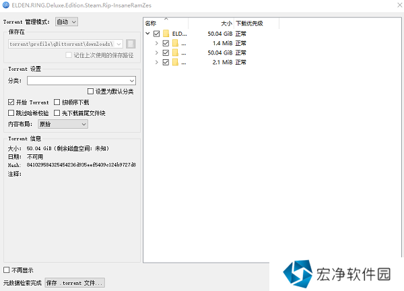Uncheck the 2.1 MiB folder checkbox
This screenshot has width=404, height=291.
point(166,62)
